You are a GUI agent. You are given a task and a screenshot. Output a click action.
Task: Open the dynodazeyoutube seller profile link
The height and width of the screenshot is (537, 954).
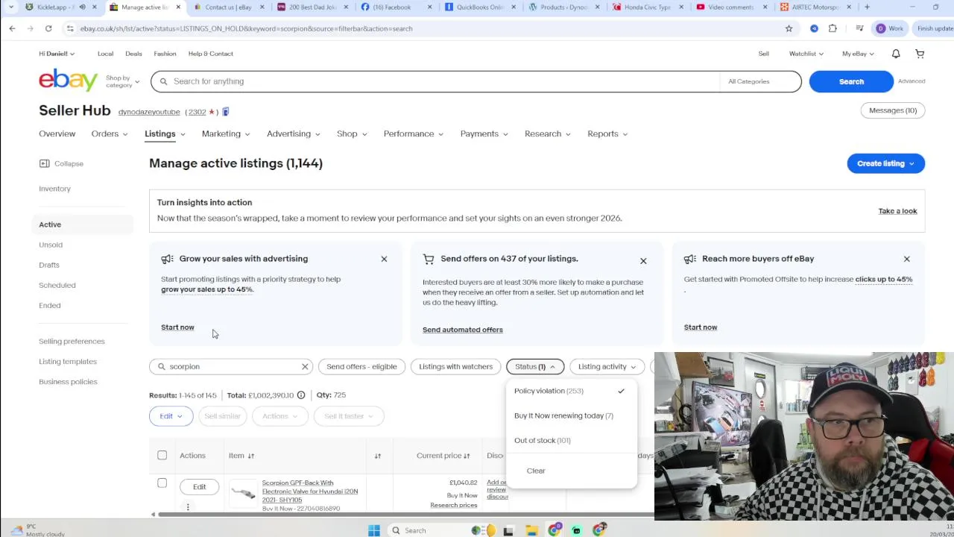149,112
